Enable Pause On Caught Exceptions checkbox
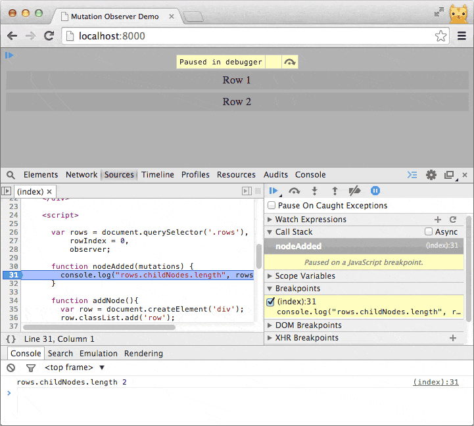The image size is (474, 426). (272, 206)
